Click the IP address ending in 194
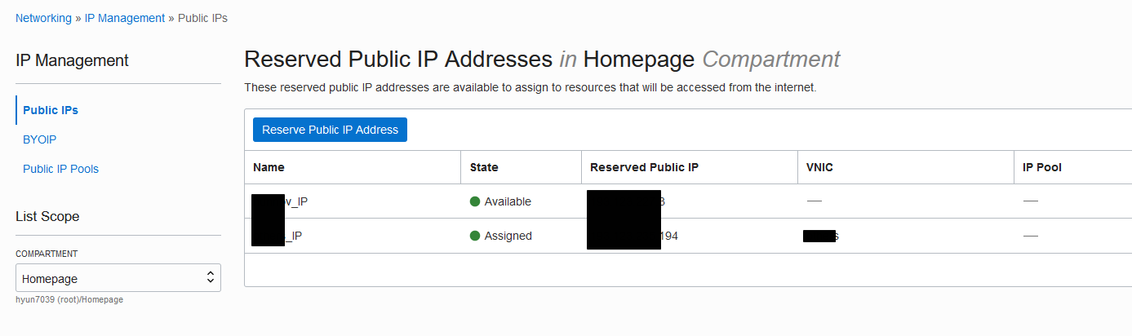 pos(633,236)
